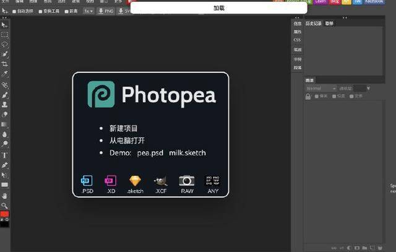Click the new layer icon
This screenshot has width=396, height=252.
372,248
